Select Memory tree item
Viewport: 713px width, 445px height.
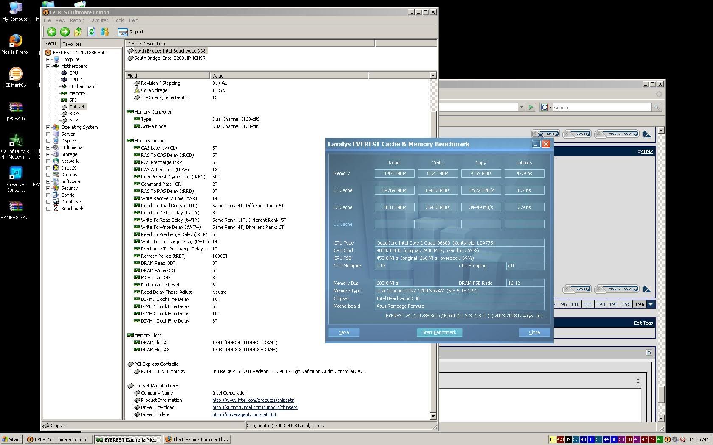tap(77, 93)
